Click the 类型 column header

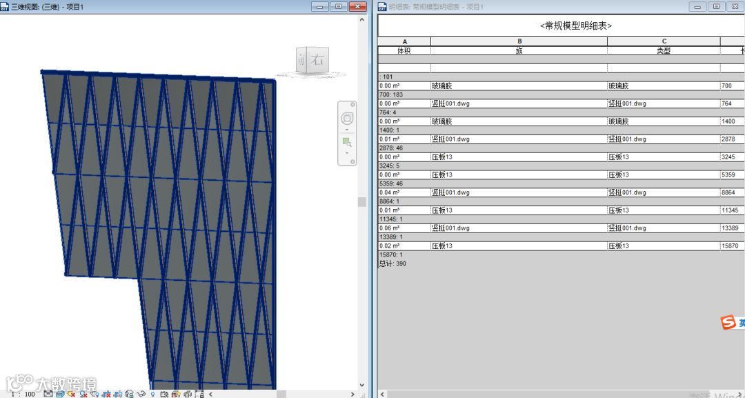664,51
